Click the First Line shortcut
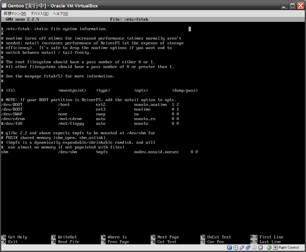Viewport: 306px width, 252px height. pos(267,237)
